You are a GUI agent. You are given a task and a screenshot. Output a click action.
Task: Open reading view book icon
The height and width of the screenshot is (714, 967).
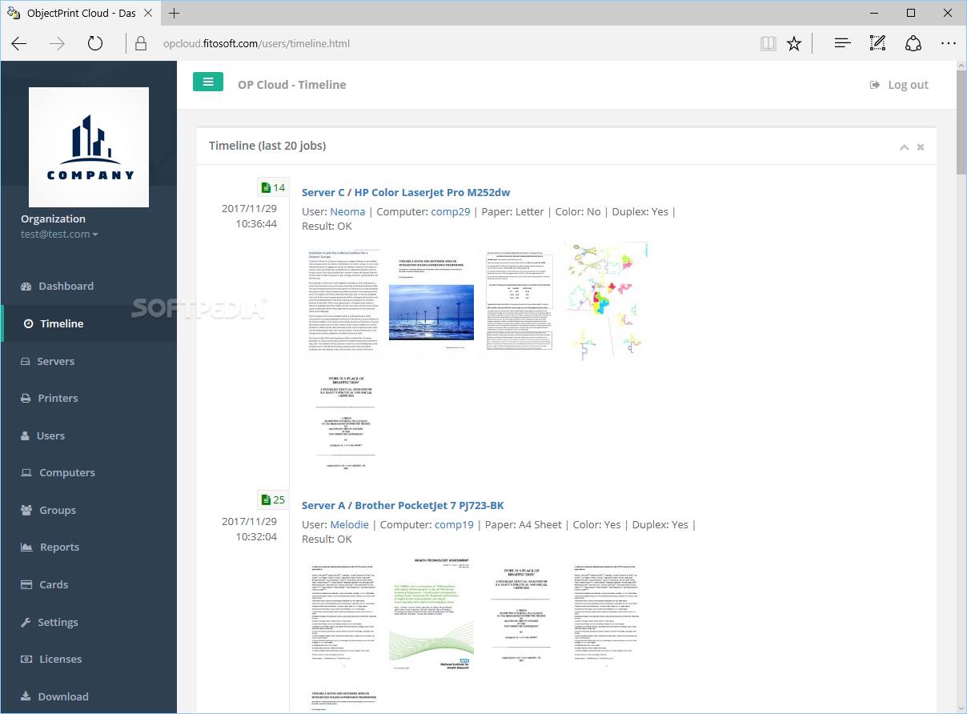click(768, 44)
